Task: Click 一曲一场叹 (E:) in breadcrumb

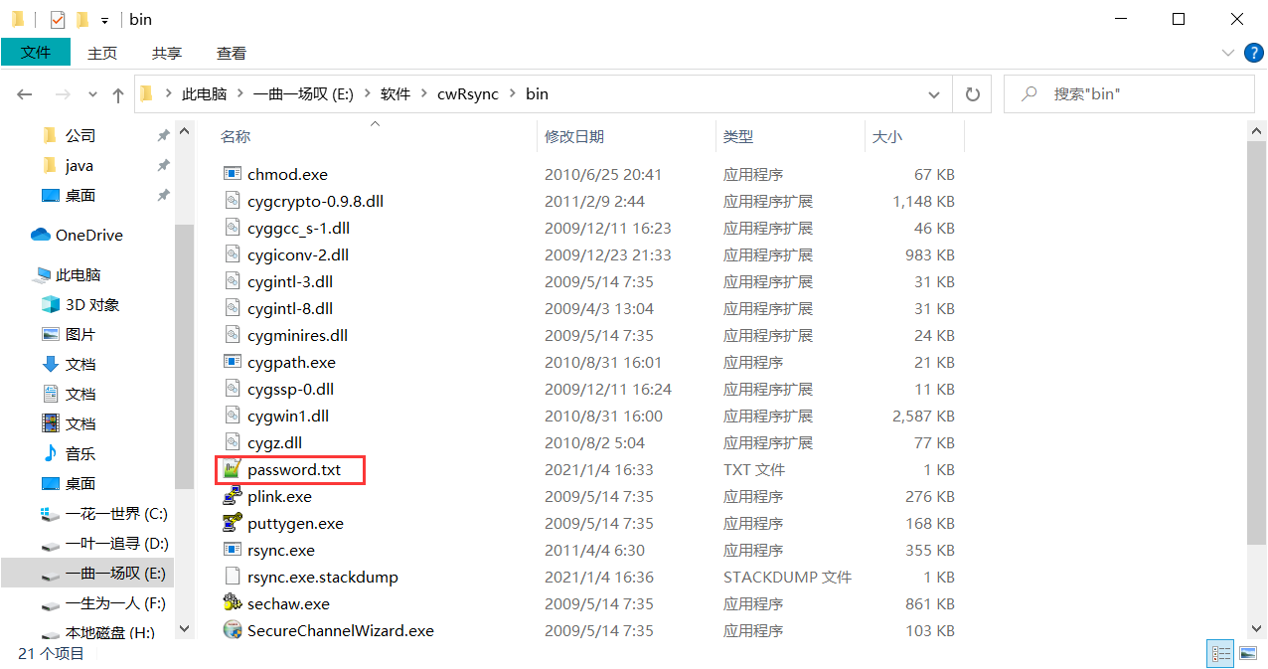Action: click(x=304, y=94)
